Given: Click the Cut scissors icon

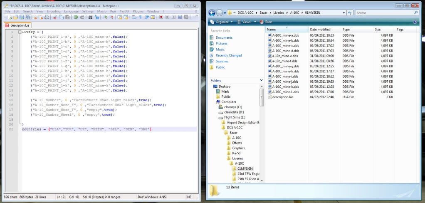Looking at the screenshot, I should [x=56, y=17].
